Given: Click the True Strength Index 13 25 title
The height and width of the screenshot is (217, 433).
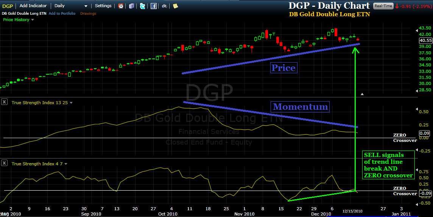Looking at the screenshot, I should pos(39,102).
